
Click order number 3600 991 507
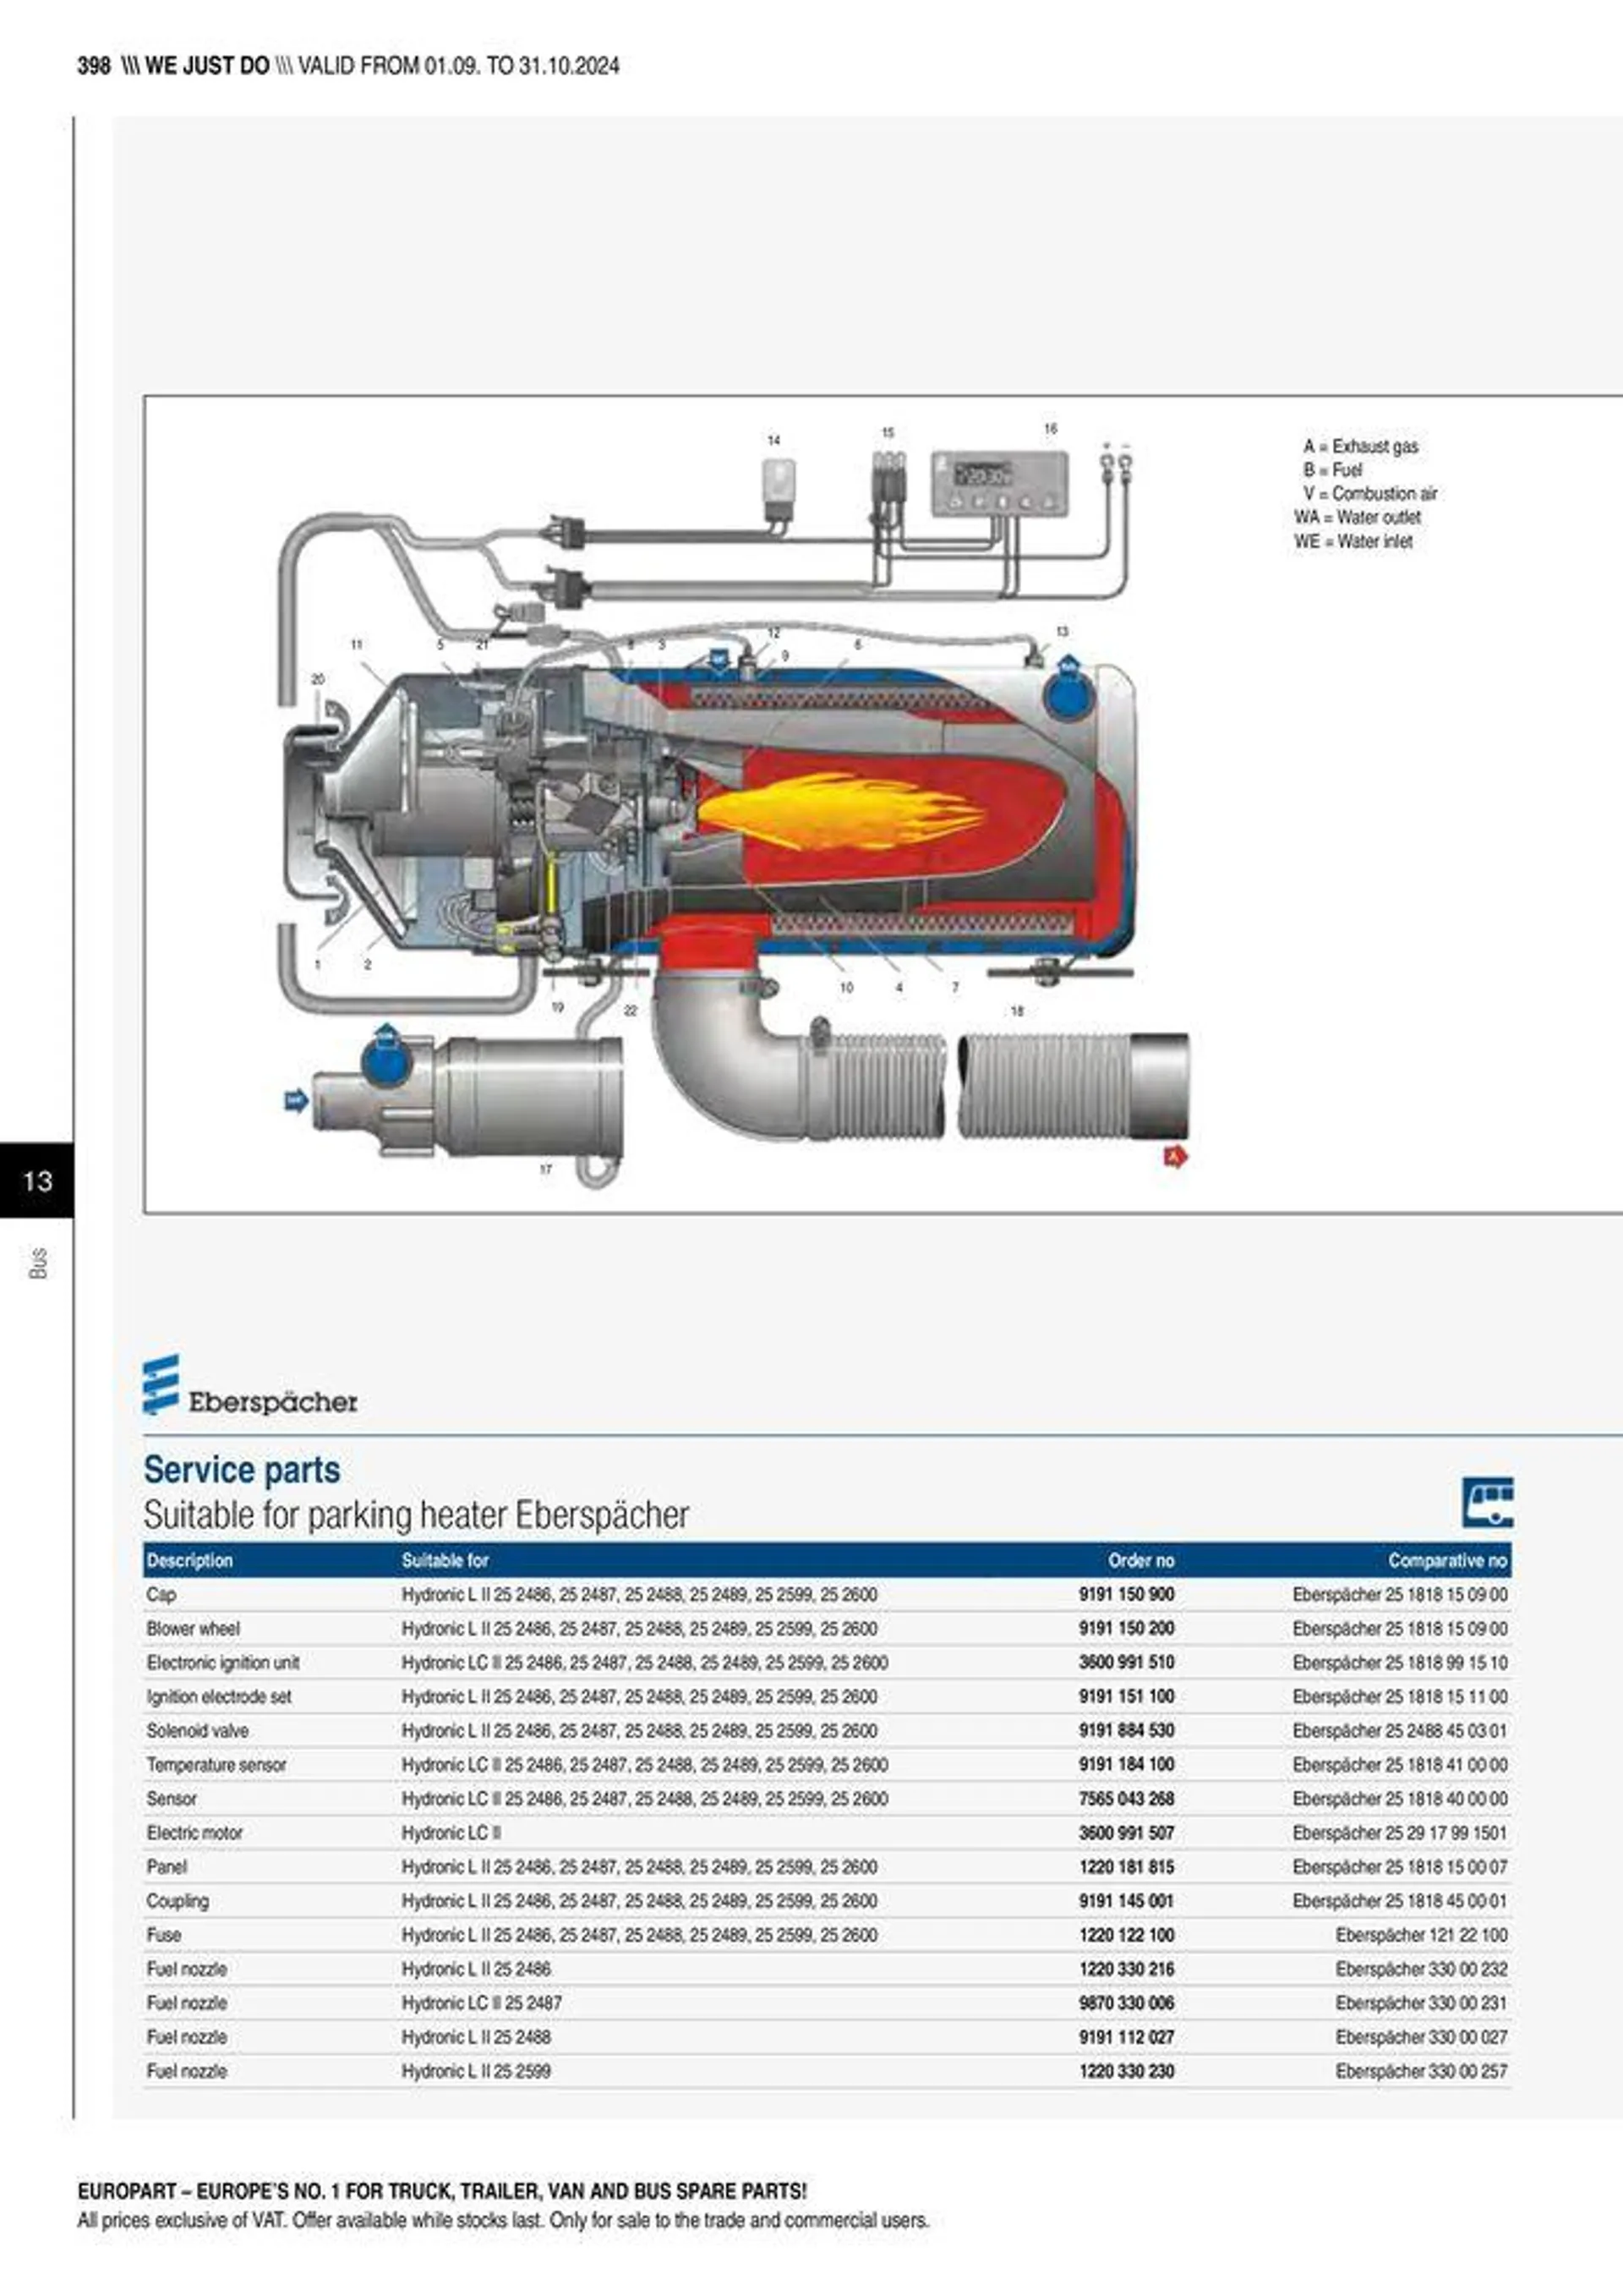[x=1126, y=1832]
